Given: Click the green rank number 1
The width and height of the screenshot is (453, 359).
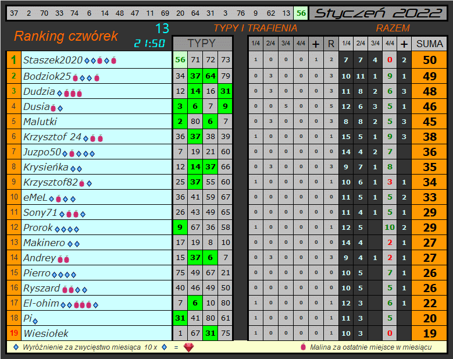Looking at the screenshot, I should tap(13, 60).
